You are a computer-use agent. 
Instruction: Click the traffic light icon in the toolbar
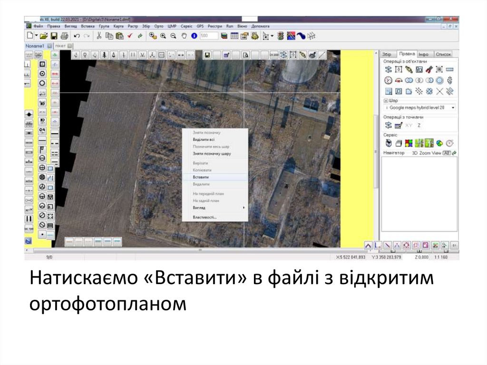point(281,36)
